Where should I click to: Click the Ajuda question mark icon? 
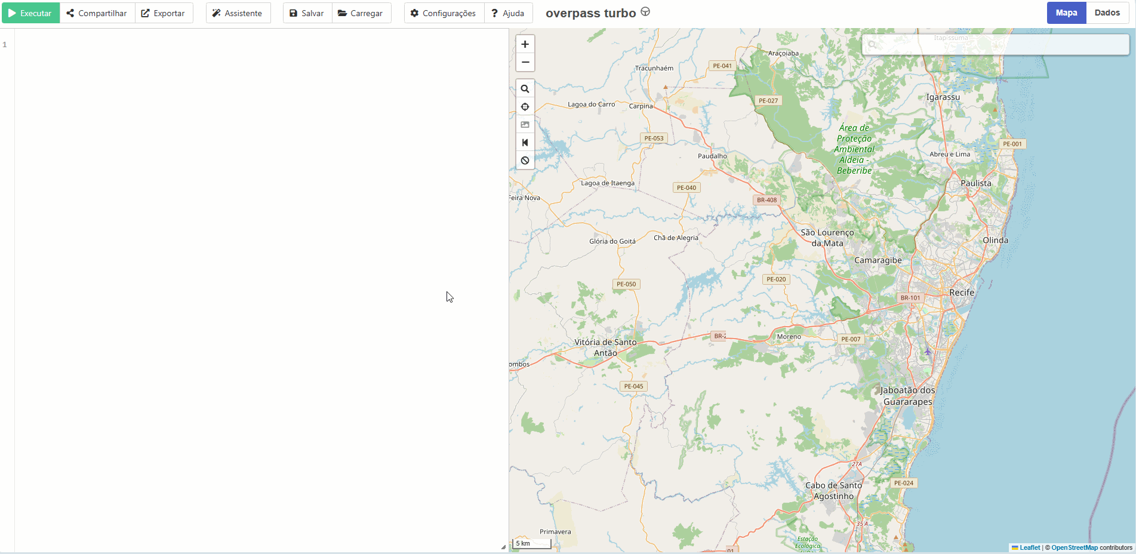pos(494,13)
